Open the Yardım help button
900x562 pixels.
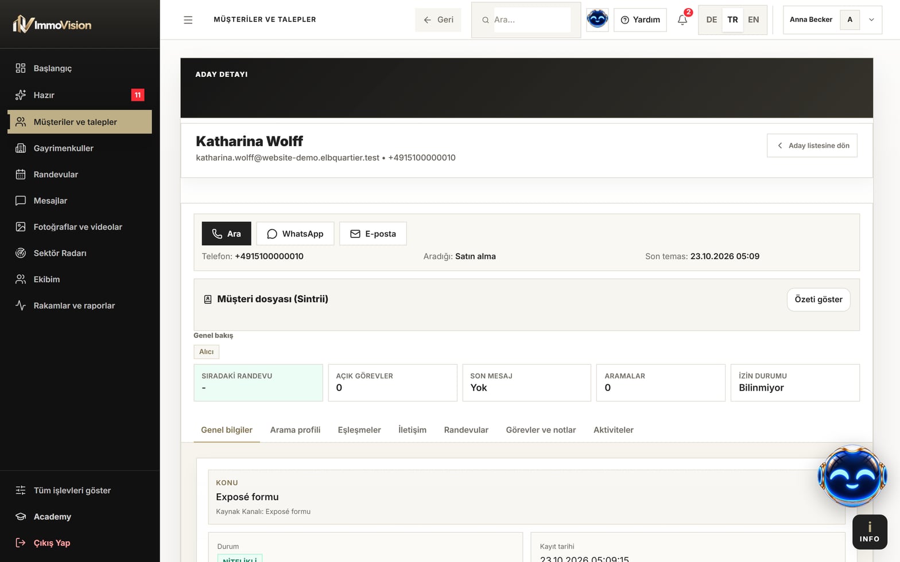(640, 19)
